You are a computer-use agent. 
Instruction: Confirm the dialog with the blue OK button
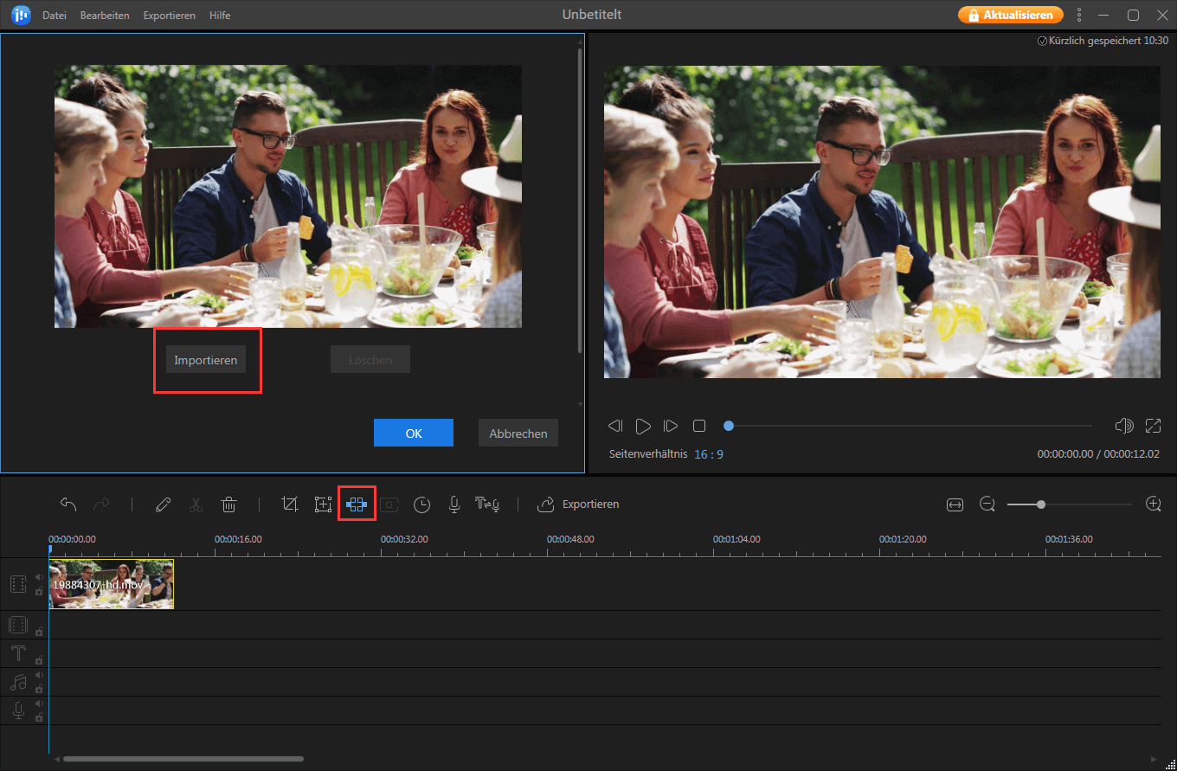(x=414, y=434)
